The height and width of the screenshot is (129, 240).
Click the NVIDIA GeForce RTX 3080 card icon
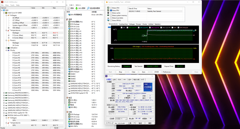tap(6, 115)
